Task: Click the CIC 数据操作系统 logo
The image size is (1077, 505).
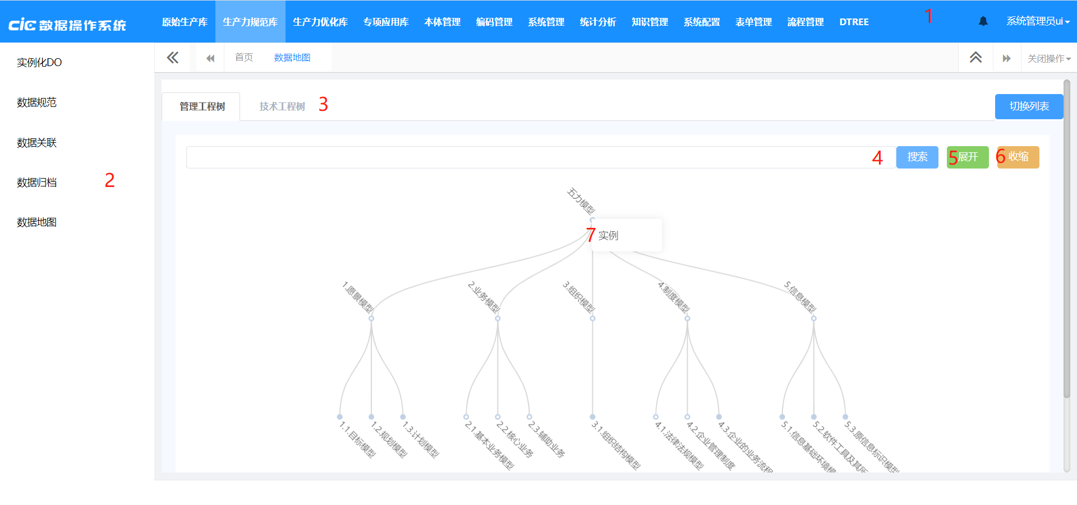Action: 67,25
